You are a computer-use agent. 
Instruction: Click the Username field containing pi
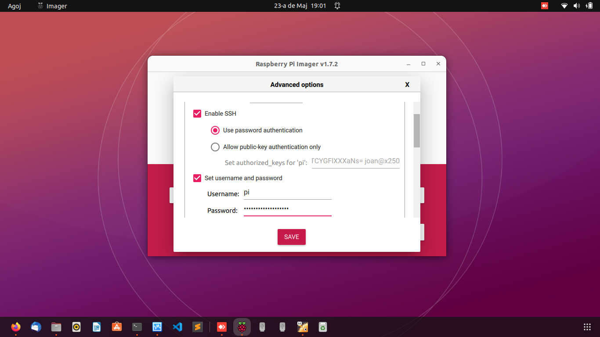click(x=288, y=193)
